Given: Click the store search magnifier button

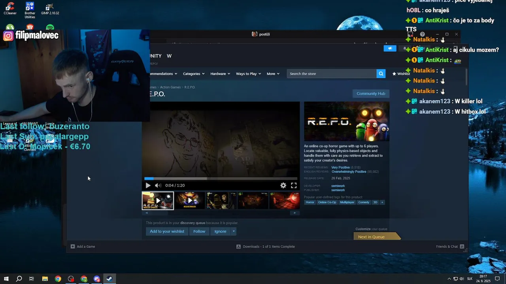Looking at the screenshot, I should pos(381,74).
